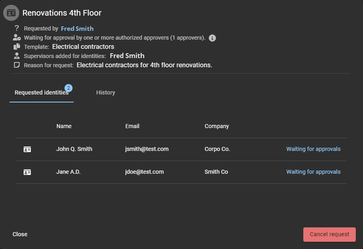
Task: Click the supervisor person icon
Action: pos(16,56)
